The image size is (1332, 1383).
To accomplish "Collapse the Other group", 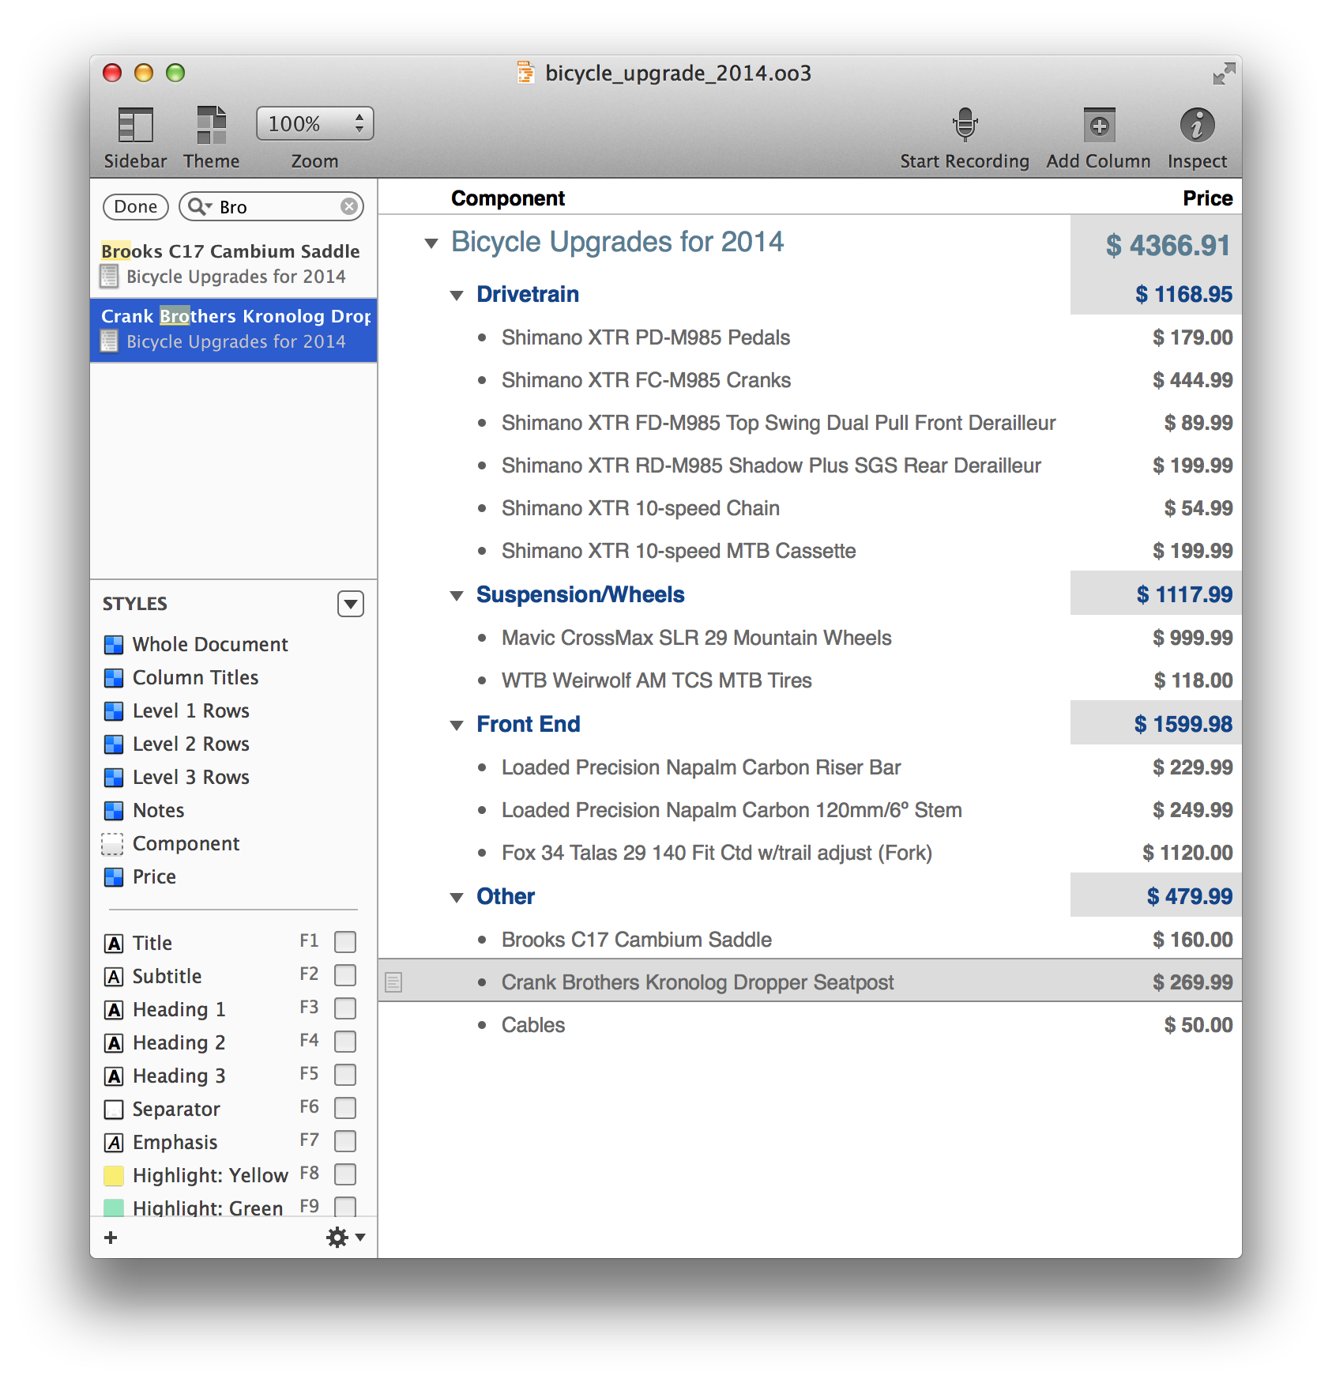I will click(x=457, y=898).
